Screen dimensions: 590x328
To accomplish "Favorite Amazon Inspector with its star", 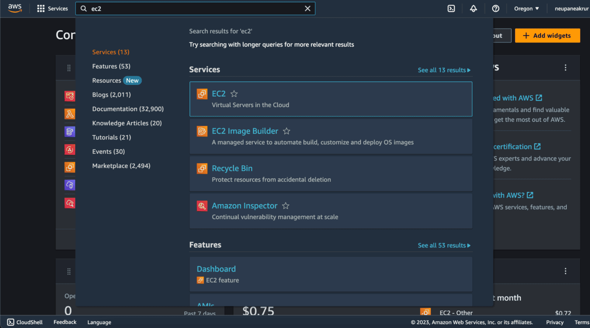I will pyautogui.click(x=286, y=206).
